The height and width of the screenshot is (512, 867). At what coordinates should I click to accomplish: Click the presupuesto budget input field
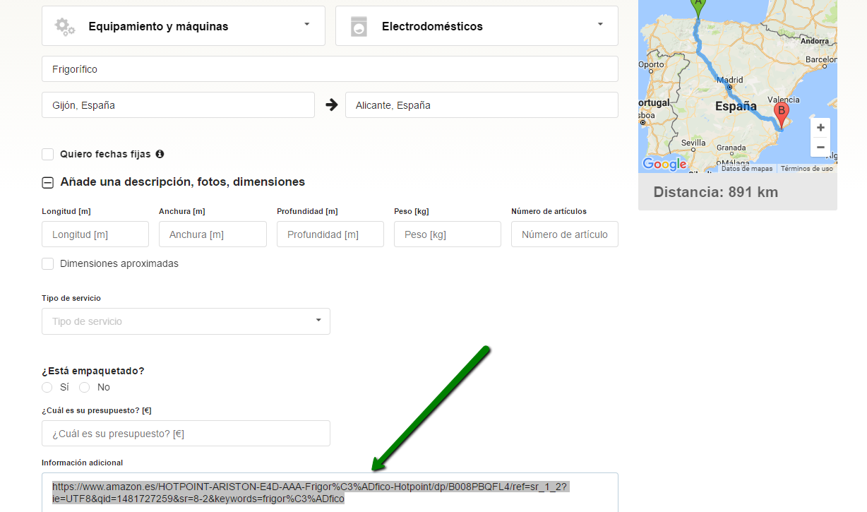186,434
